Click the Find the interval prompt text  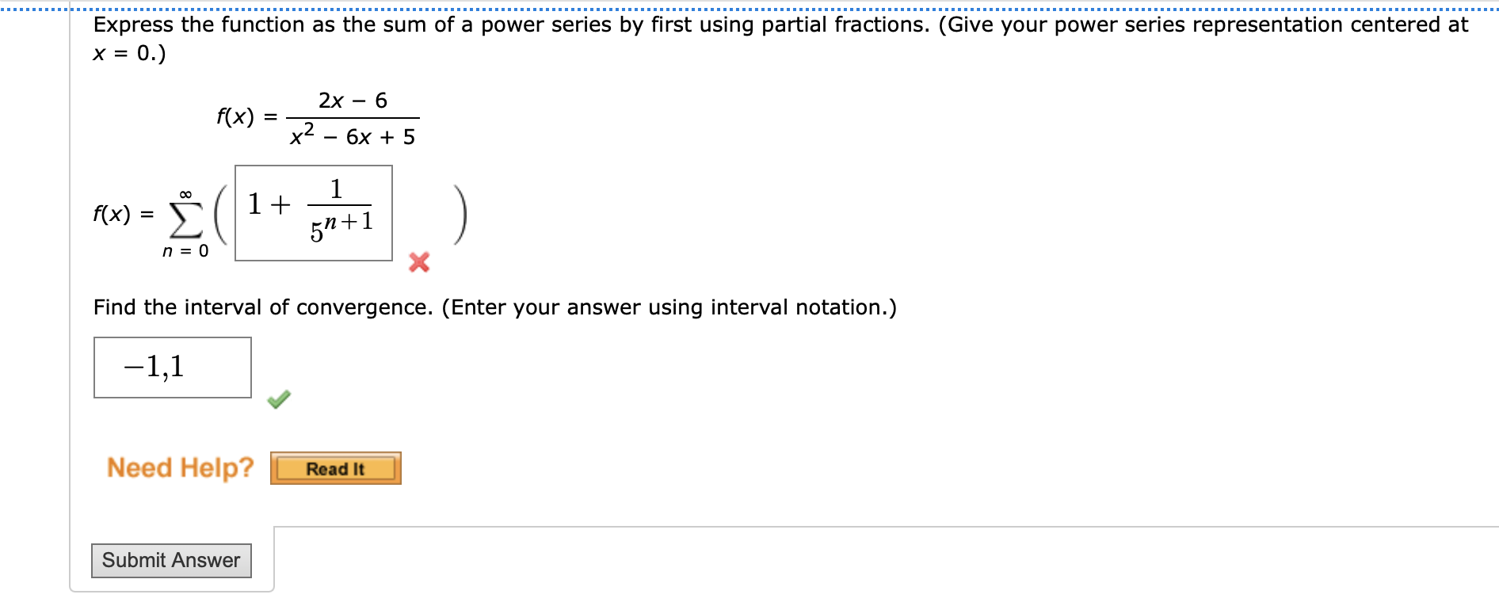click(494, 307)
